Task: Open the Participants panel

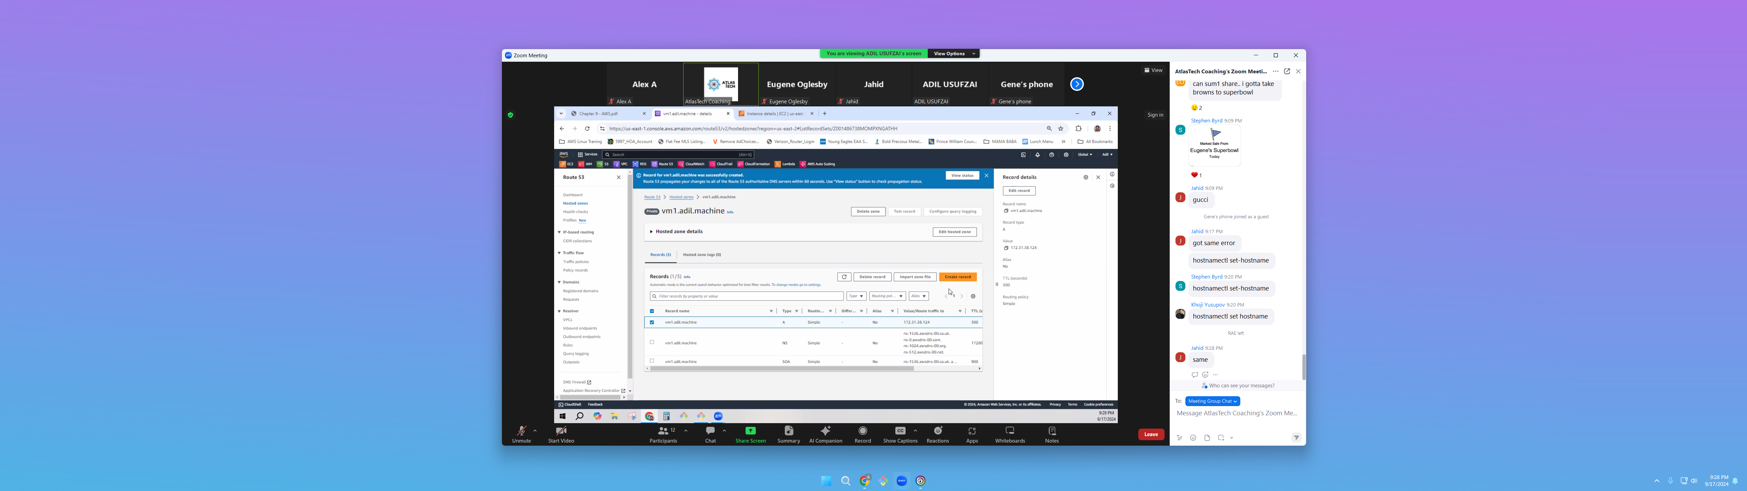Action: (x=663, y=431)
